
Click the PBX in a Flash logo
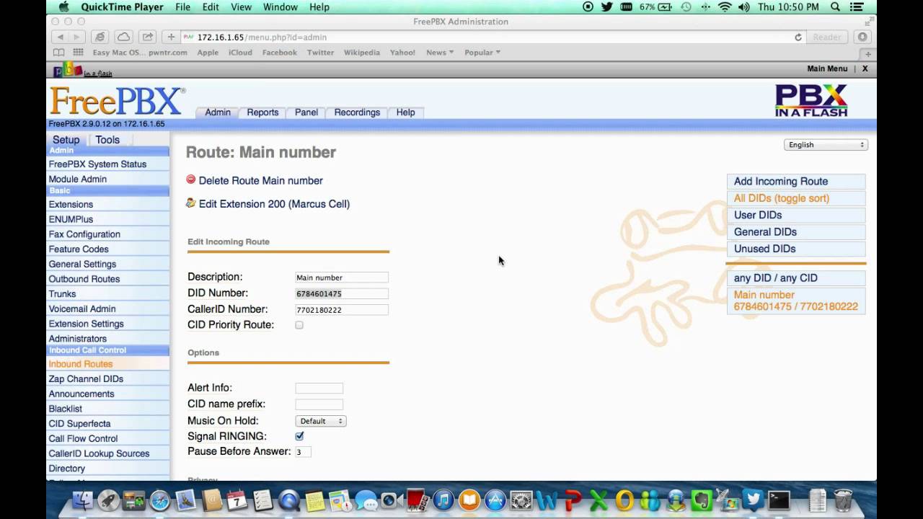click(811, 100)
